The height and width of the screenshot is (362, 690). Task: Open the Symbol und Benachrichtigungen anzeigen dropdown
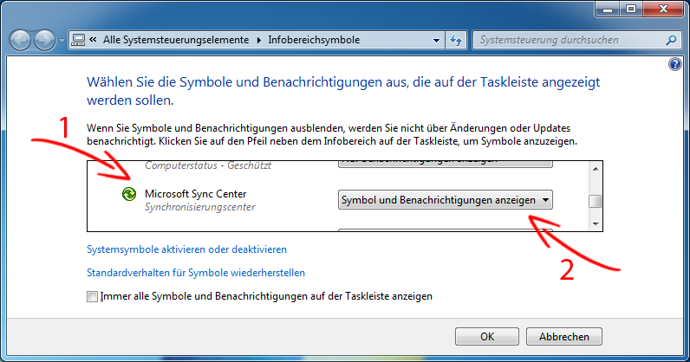445,200
